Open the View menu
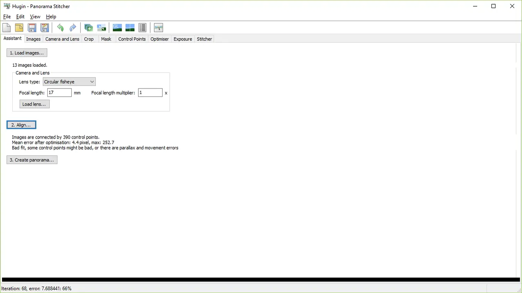 click(x=35, y=17)
